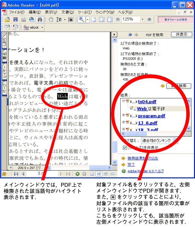Screen dimensions: 195x227
Task: Click the Save copy floppy icon
Action: click(x=16, y=19)
